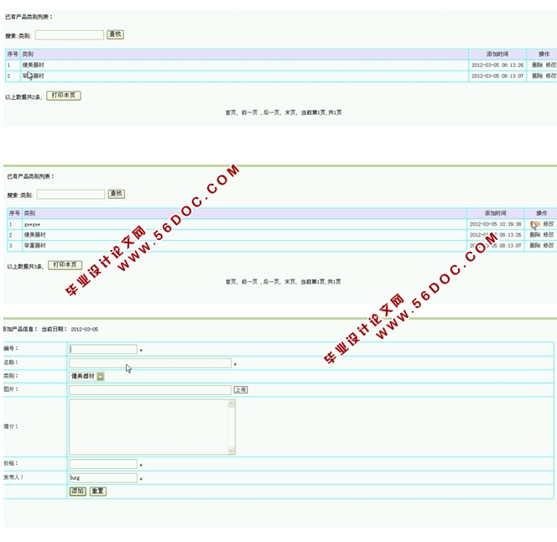
Task: Click the 简介 textarea scroll down arrow
Action: (x=232, y=451)
